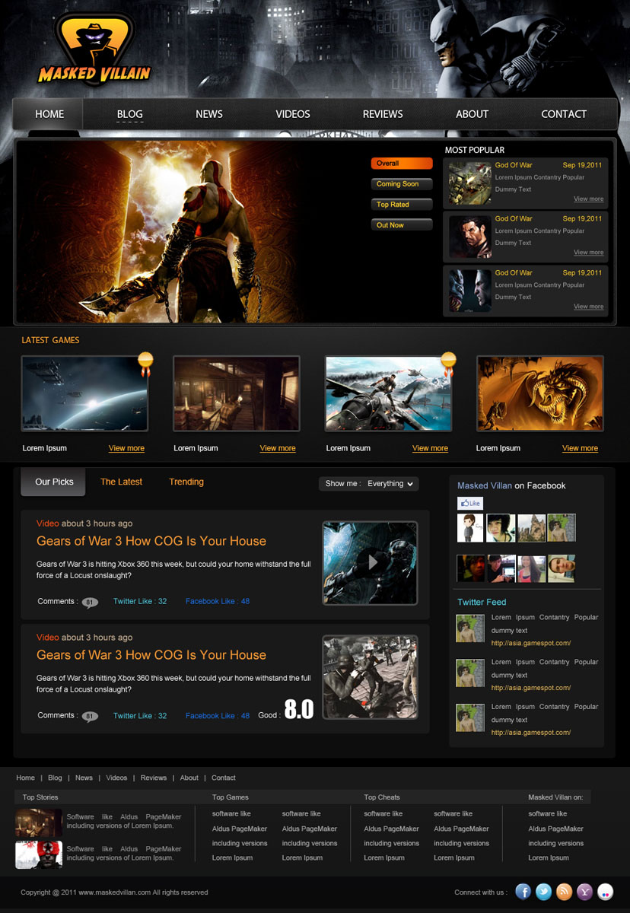
Task: Open the fighter jets game thumbnail
Action: pos(388,394)
